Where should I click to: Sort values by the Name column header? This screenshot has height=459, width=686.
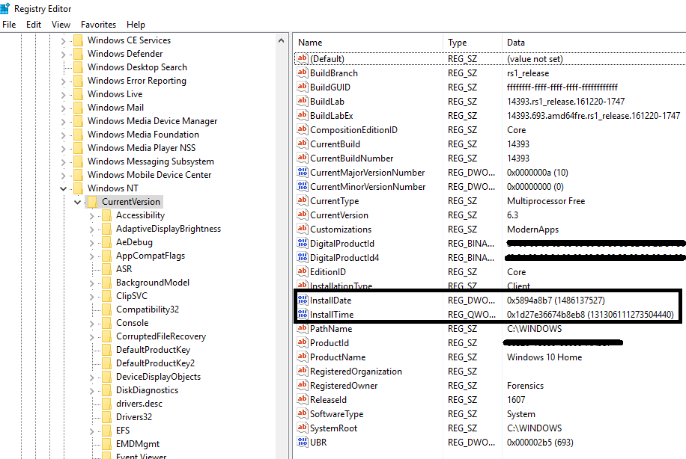coord(368,43)
